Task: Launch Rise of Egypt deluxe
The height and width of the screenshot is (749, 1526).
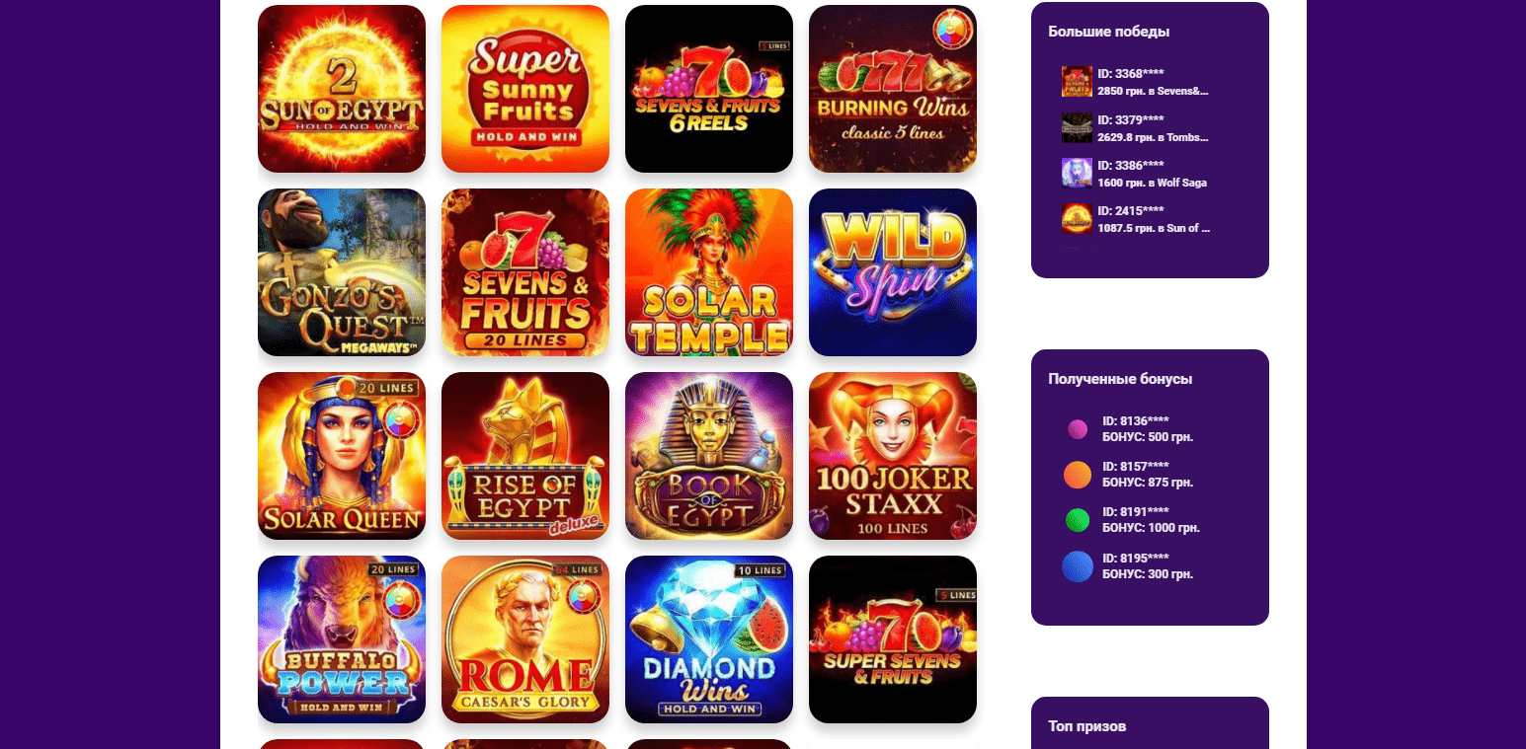Action: point(525,456)
